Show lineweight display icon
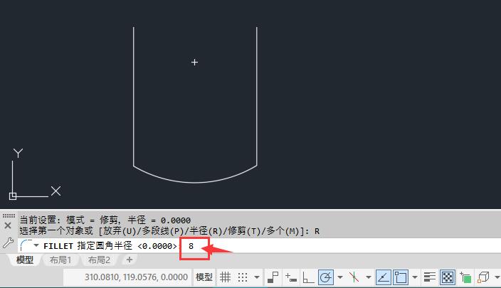This screenshot has width=501, height=288. pyautogui.click(x=430, y=277)
